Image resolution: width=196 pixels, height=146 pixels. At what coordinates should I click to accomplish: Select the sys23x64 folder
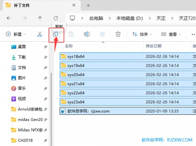pyautogui.click(x=128, y=102)
